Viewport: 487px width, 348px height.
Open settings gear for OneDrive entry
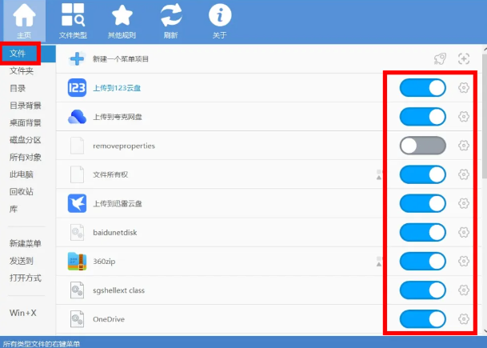pos(463,319)
